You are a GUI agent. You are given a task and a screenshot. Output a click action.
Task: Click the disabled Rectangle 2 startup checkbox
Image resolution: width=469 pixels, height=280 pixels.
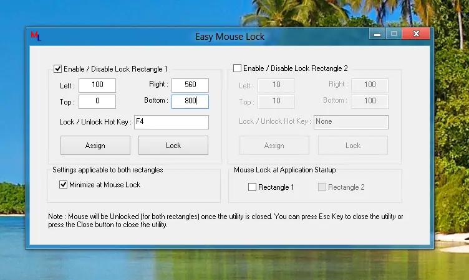(322, 187)
